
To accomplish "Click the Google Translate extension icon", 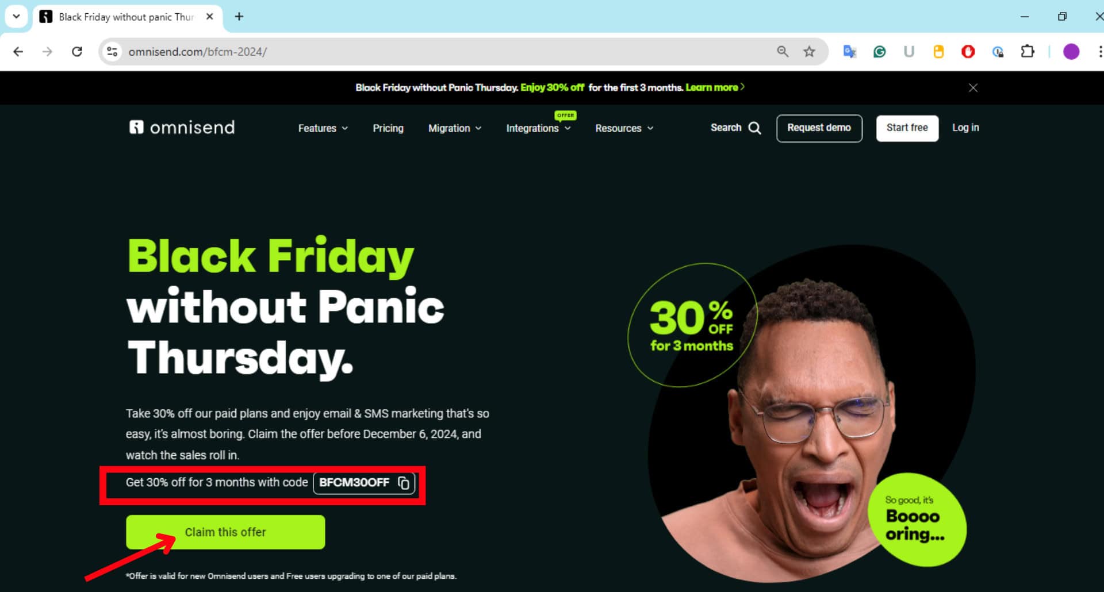I will pos(849,52).
